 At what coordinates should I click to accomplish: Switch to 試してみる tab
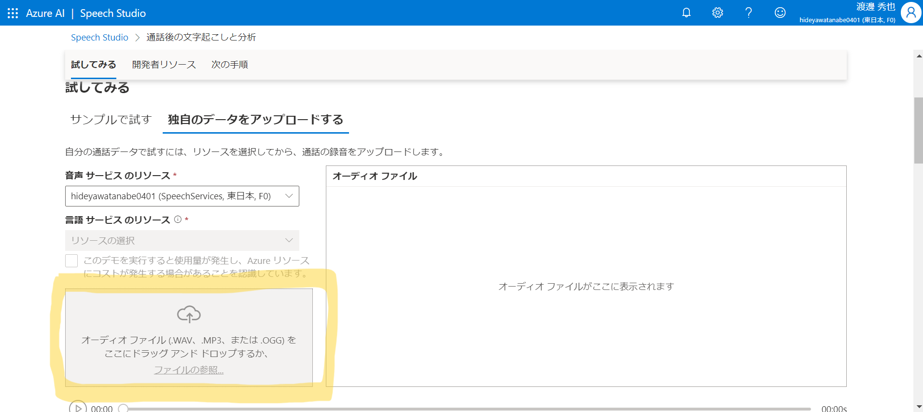click(x=93, y=65)
